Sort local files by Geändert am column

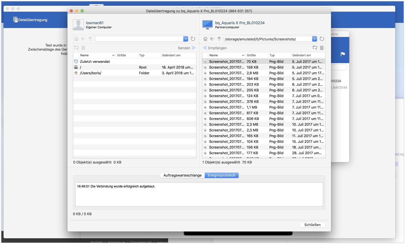click(x=178, y=55)
